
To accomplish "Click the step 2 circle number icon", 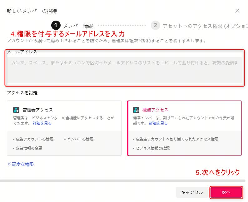I will (155, 26).
